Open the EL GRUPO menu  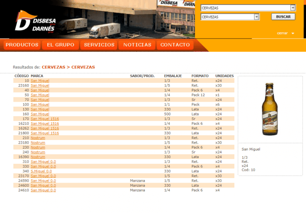[x=60, y=45]
